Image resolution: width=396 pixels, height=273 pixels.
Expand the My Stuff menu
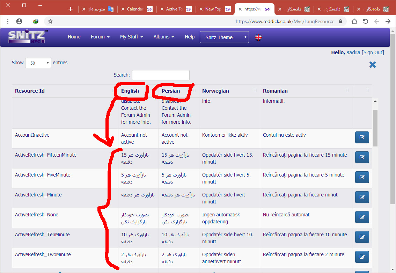click(x=131, y=37)
